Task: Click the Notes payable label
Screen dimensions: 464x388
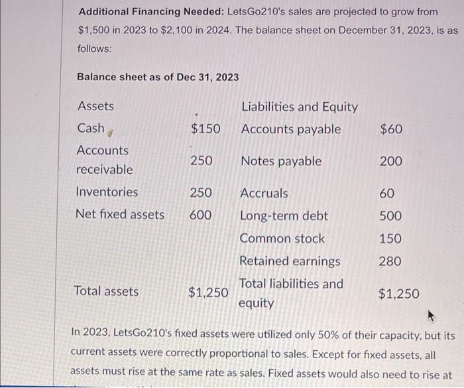Action: pyautogui.click(x=281, y=161)
